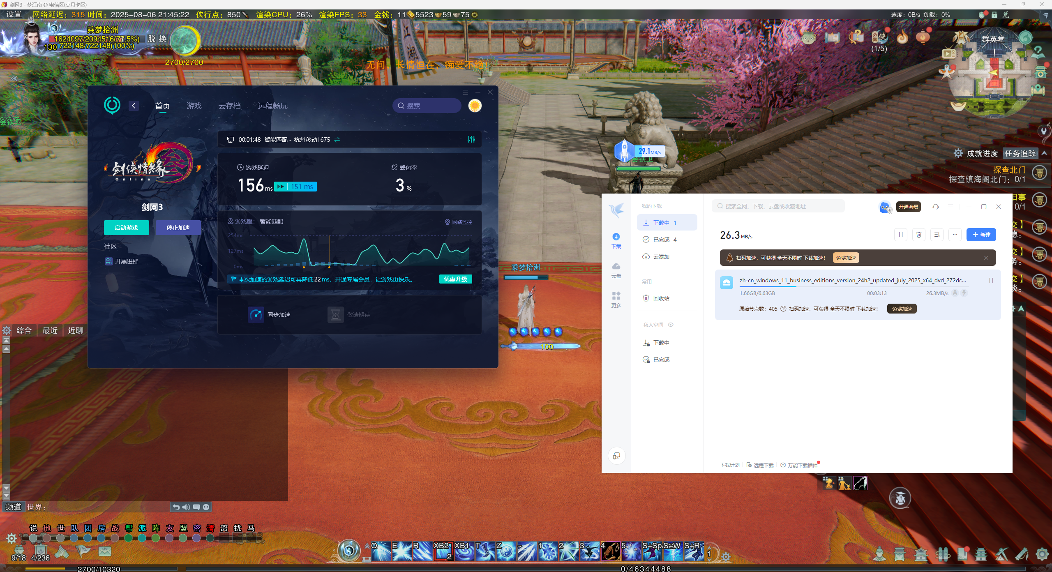Viewport: 1052px width, 572px height.
Task: Switch the accelerator node with the swap arrows
Action: tap(337, 140)
